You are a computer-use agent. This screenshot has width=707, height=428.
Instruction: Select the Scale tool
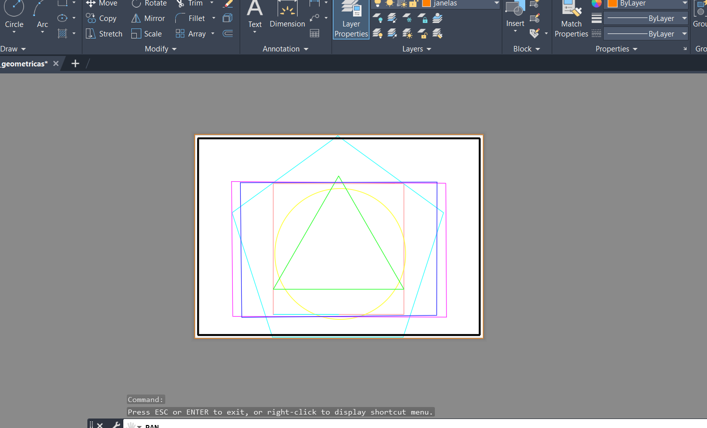point(146,33)
